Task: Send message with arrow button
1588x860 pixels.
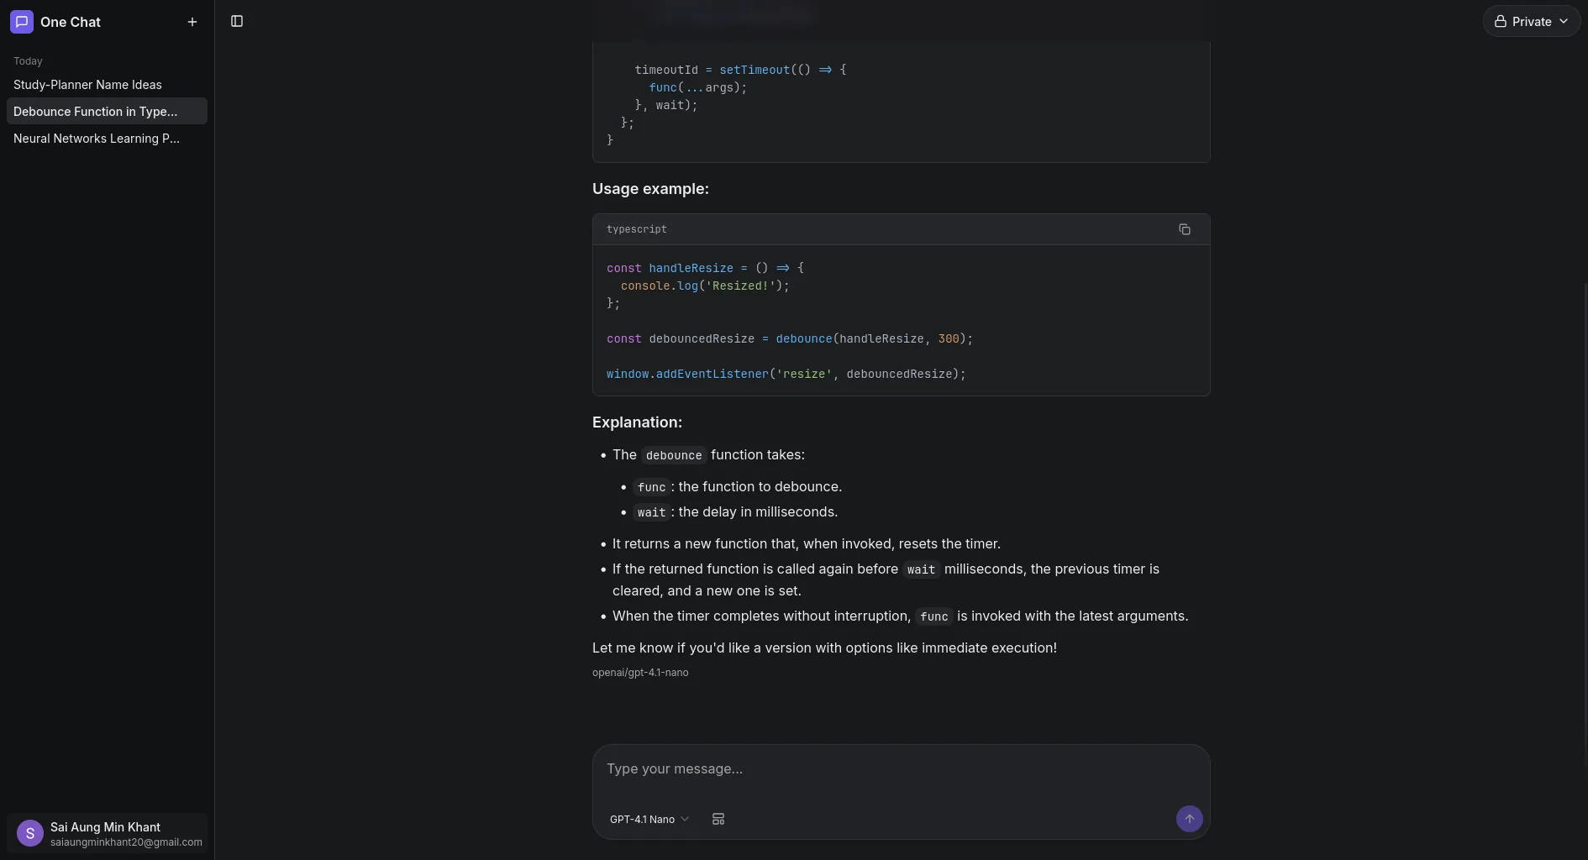Action: pos(1189,819)
